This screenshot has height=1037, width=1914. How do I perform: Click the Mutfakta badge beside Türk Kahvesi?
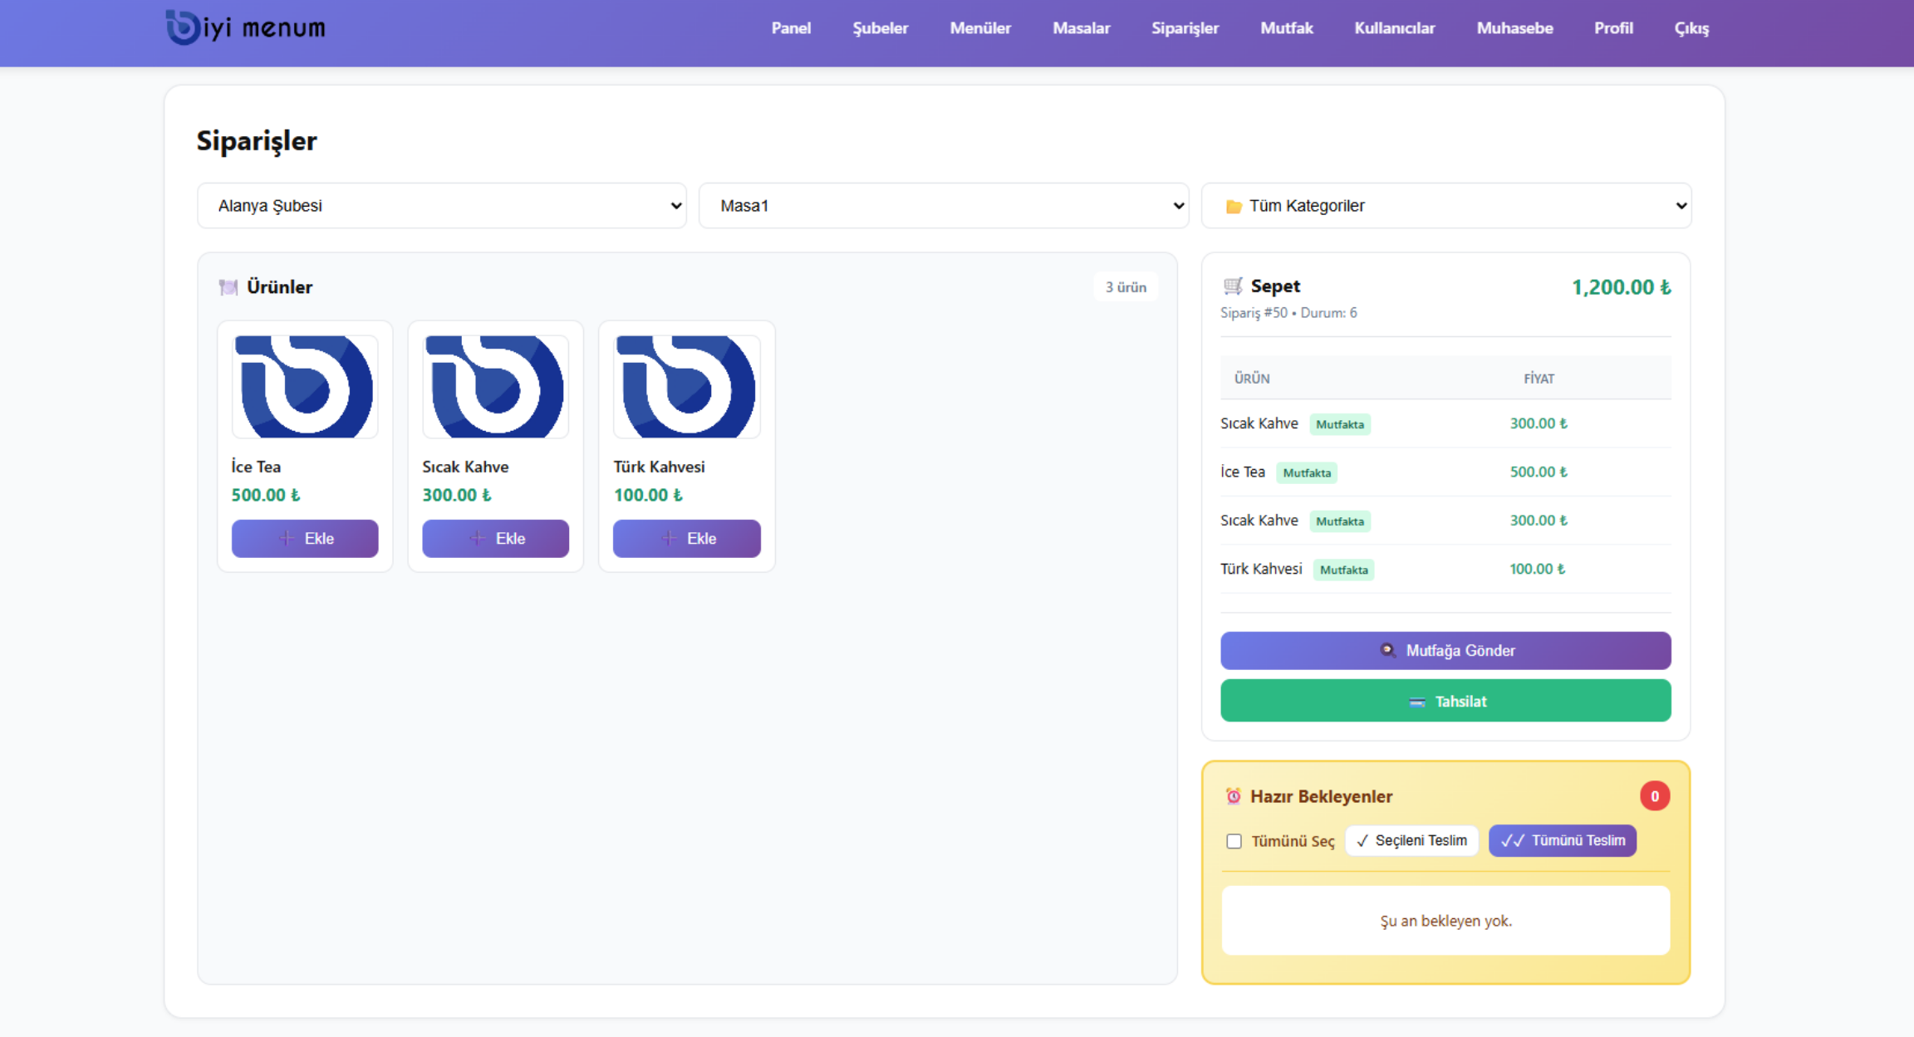[x=1343, y=570]
